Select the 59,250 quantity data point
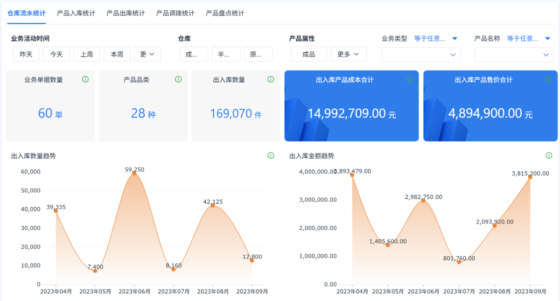560x301 pixels. (134, 173)
